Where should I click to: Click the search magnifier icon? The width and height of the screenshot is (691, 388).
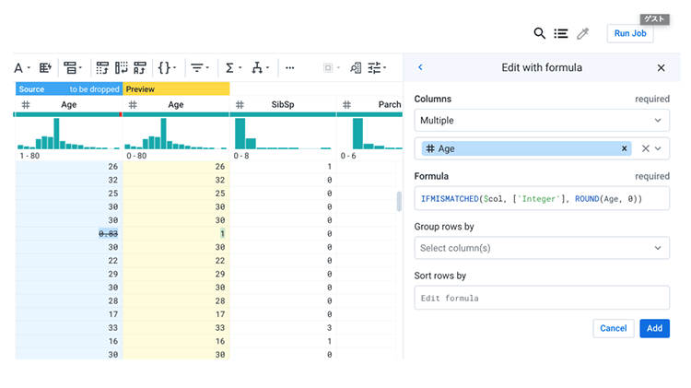(540, 34)
